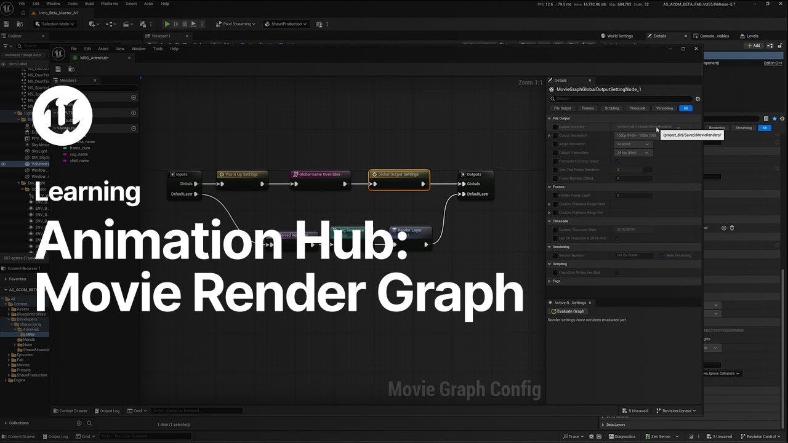788x443 pixels.
Task: Open the Platforms menu in the main editor
Action: (x=110, y=4)
